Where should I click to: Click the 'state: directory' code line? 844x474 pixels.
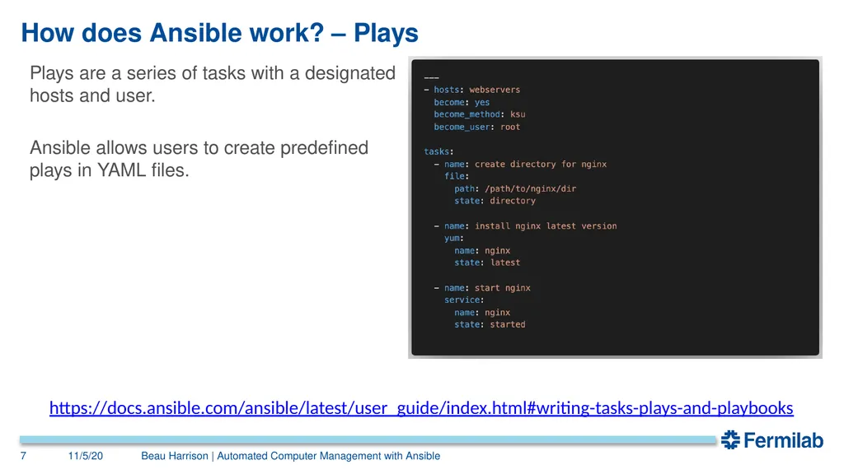(495, 201)
